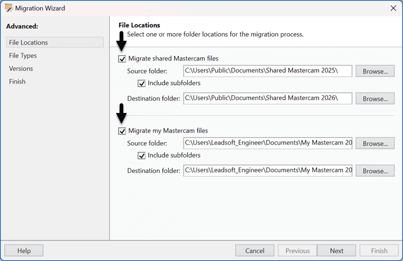This screenshot has height=261, width=403.
Task: Uncheck Migrate my Mastercam files
Action: (122, 131)
